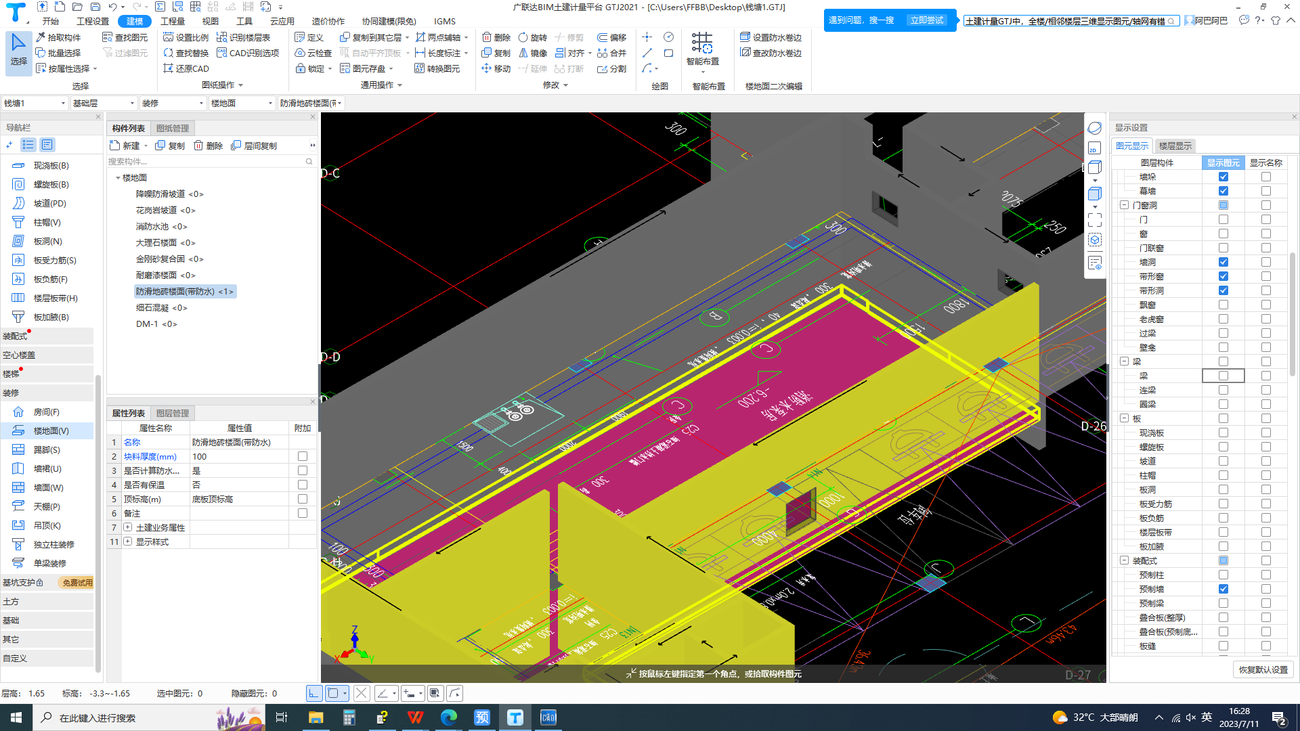Select the 移动 tool

tap(496, 68)
